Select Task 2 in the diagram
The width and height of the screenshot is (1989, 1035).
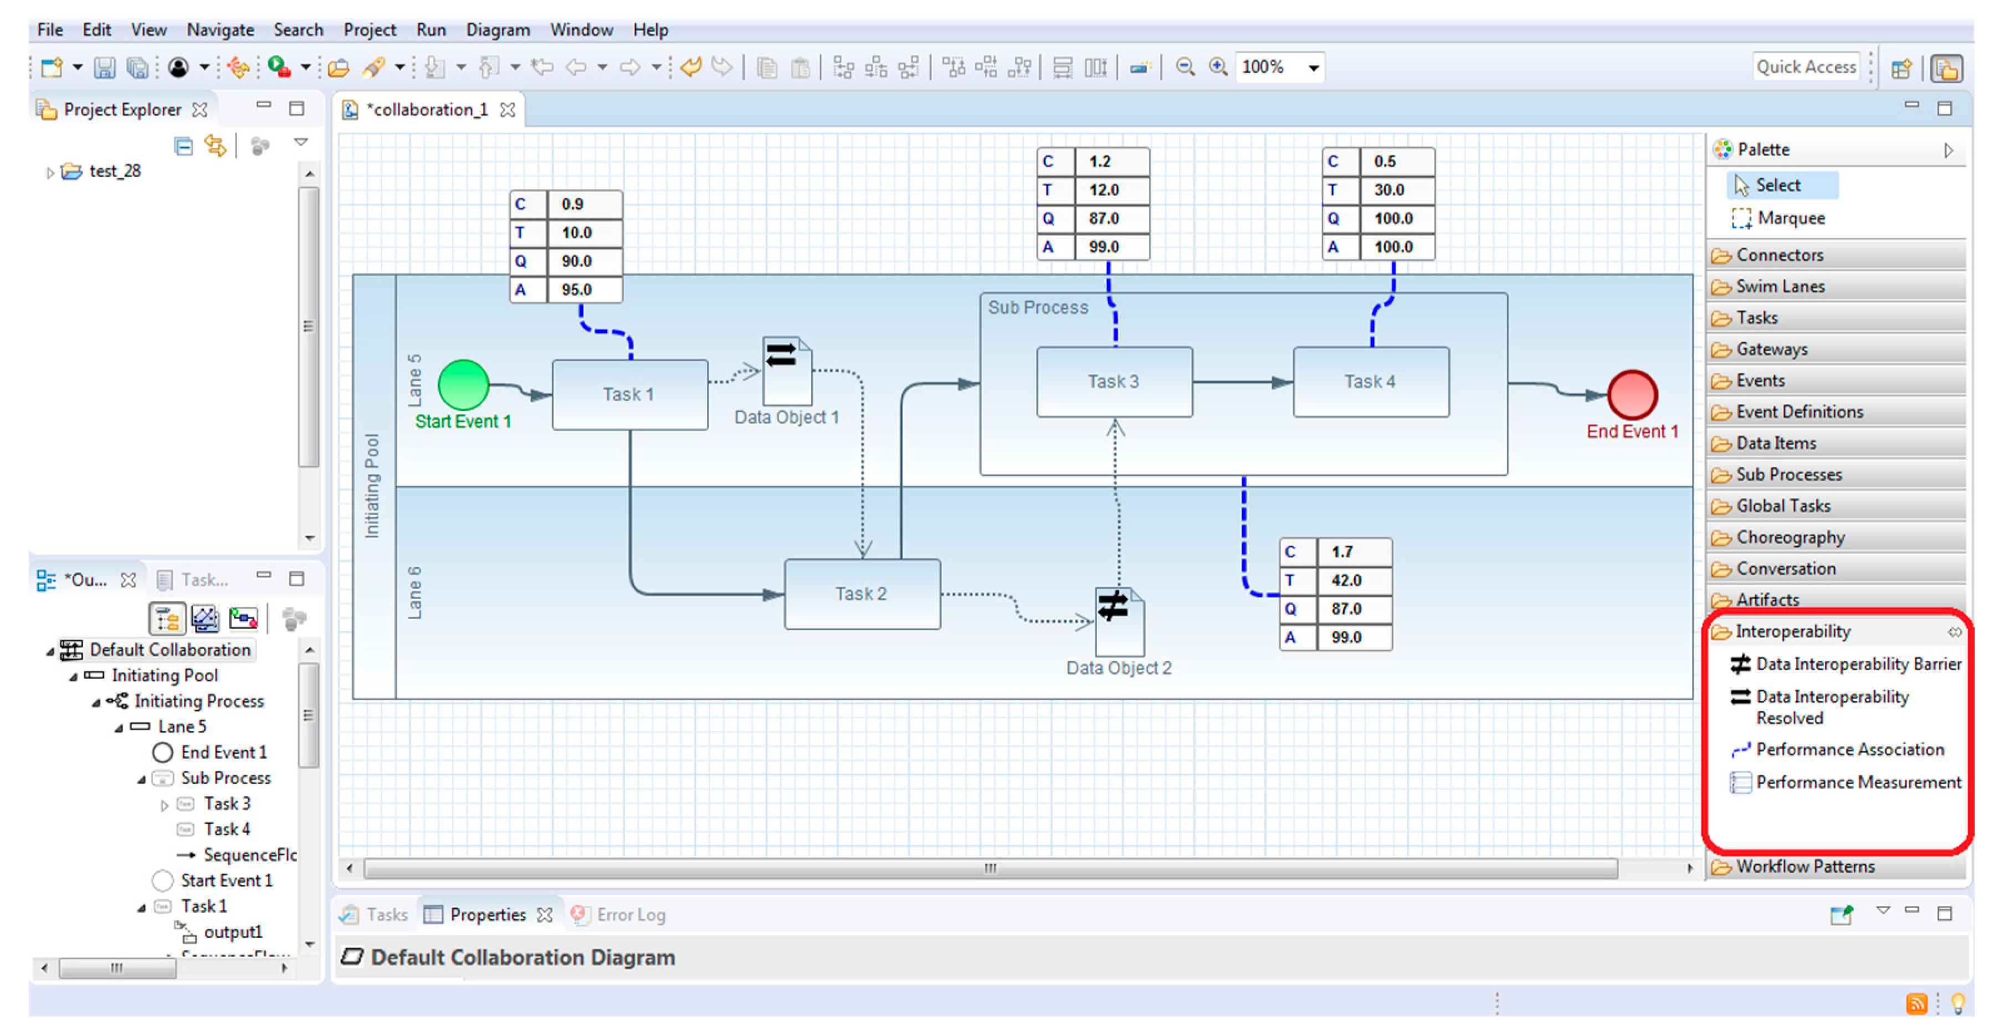coord(862,594)
